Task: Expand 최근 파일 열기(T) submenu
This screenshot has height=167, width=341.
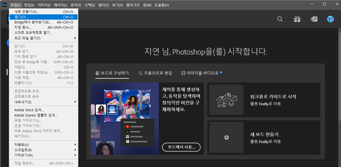Action: point(43,38)
